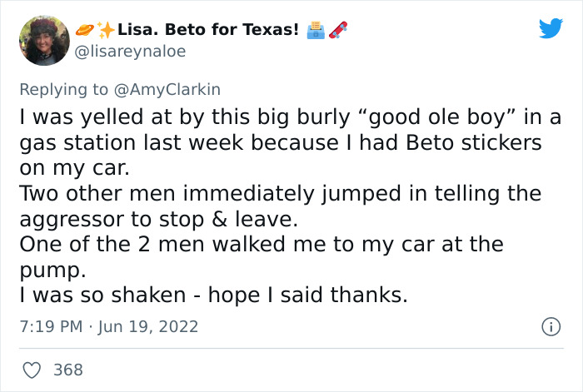583x392 pixels.
Task: Click the Twitter bird logo
Action: click(x=551, y=29)
